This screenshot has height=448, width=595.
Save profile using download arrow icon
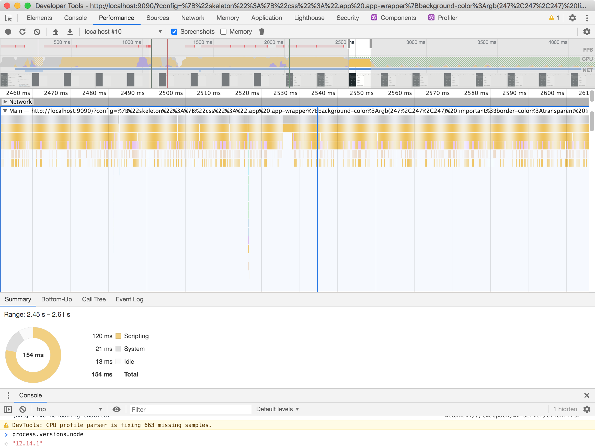point(70,32)
